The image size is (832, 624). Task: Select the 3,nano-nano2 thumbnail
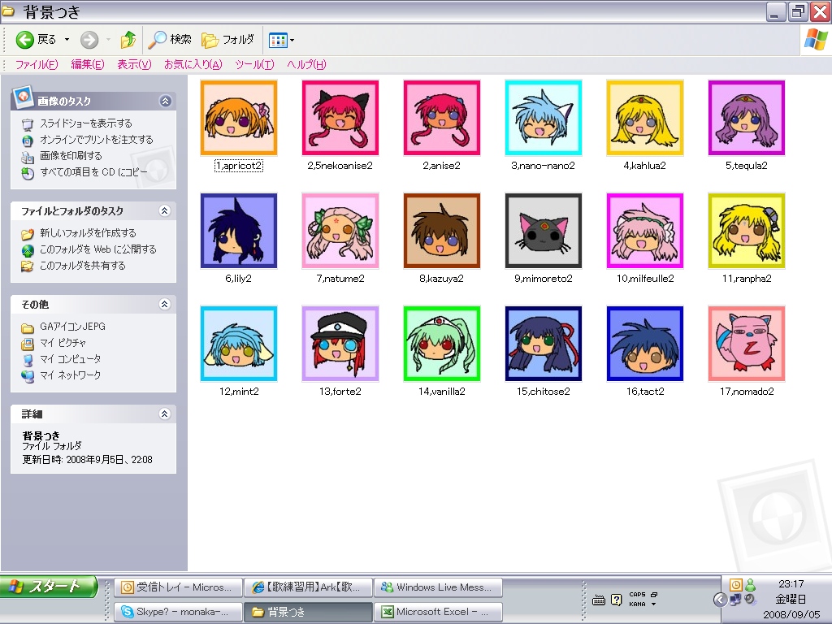tap(544, 118)
